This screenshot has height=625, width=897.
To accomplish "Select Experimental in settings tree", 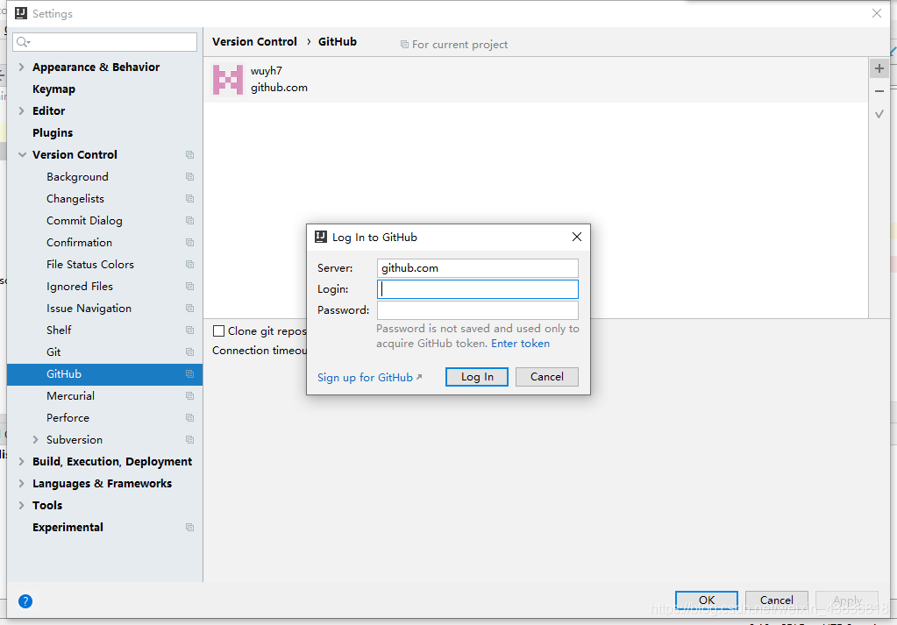I will pos(68,527).
